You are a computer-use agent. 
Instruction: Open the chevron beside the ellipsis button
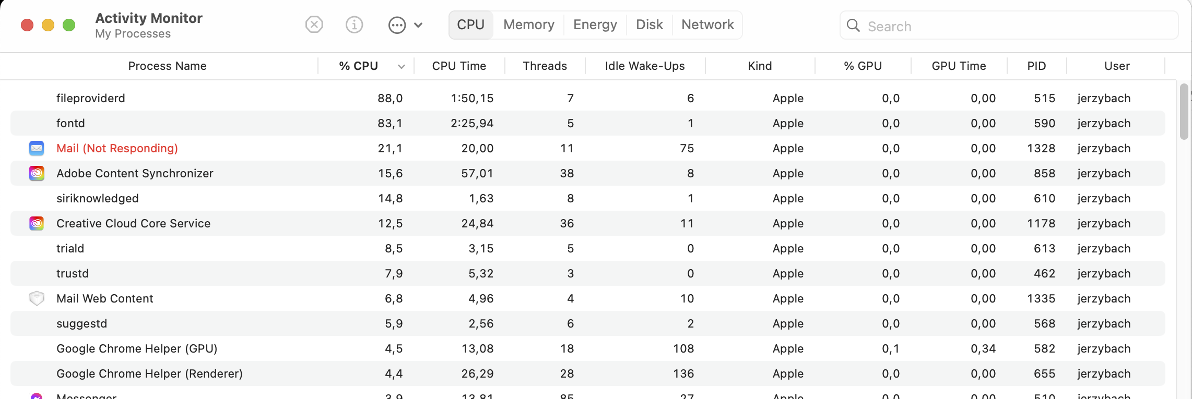coord(418,25)
